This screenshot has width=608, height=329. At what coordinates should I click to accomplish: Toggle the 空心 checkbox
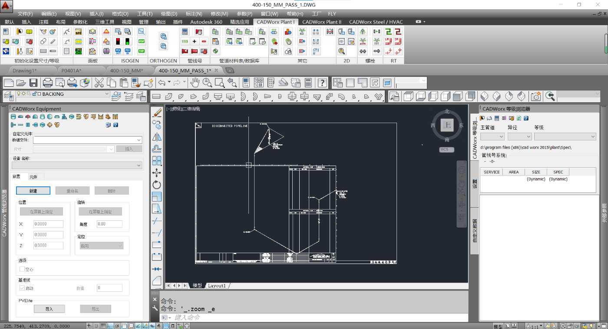(22, 269)
